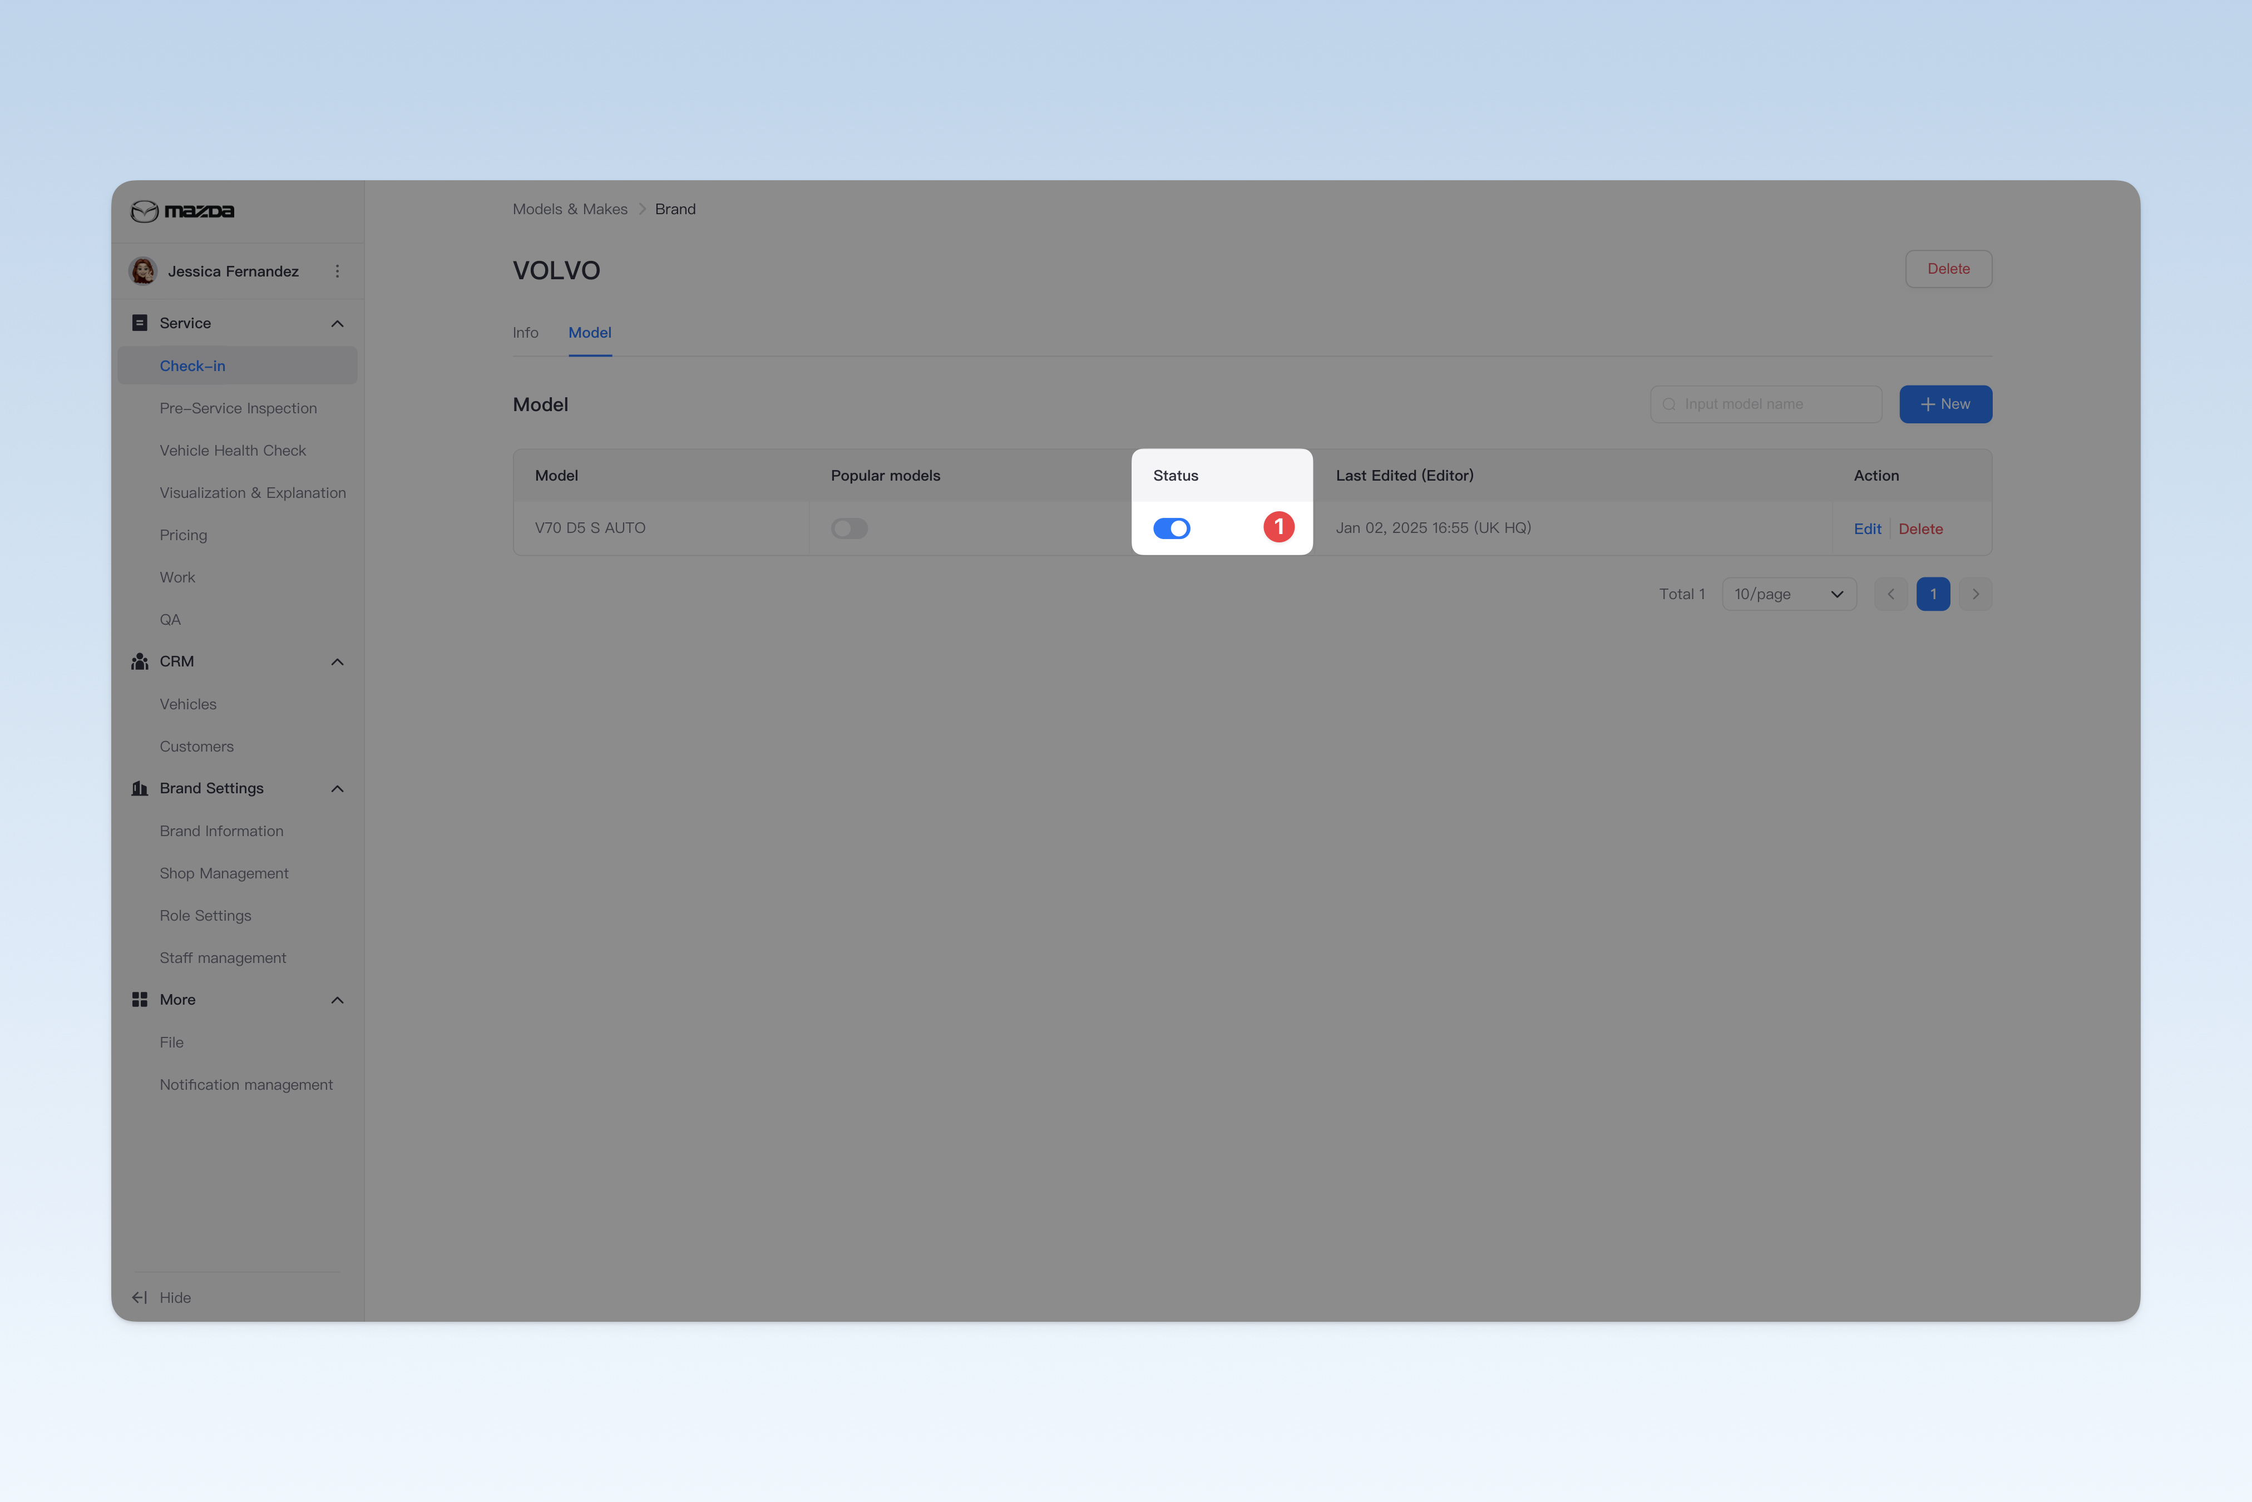Open Customers under CRM
Screen dimensions: 2252x1502
pos(196,746)
